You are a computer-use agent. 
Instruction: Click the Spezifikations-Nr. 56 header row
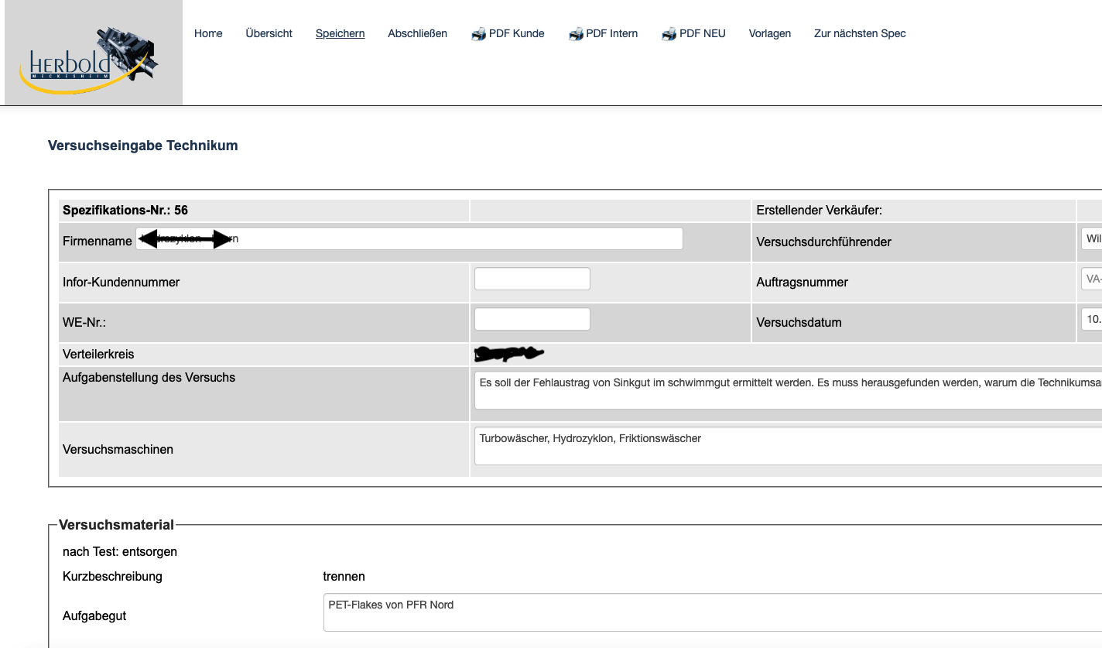pos(263,210)
